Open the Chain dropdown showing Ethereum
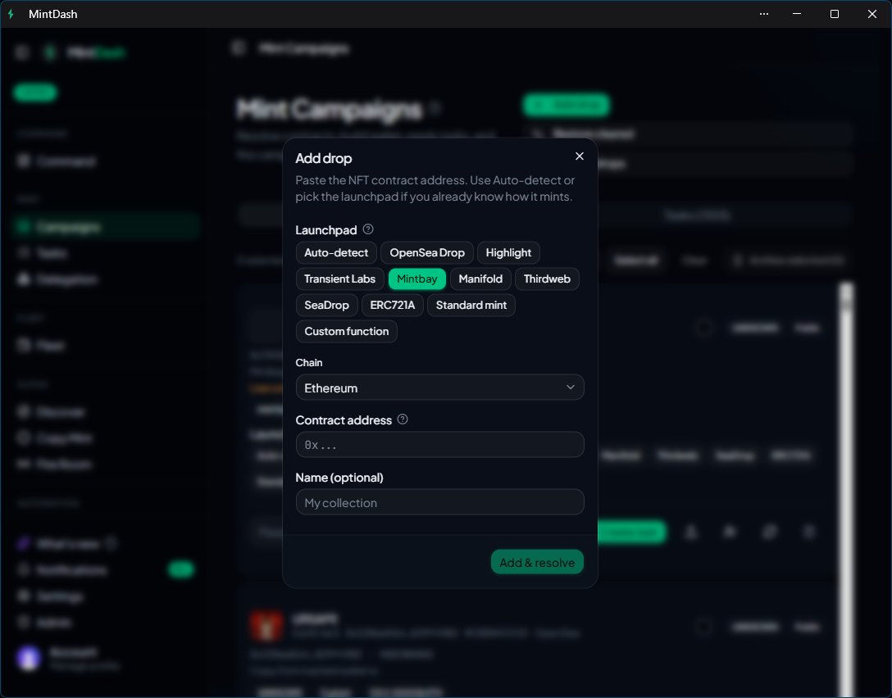The width and height of the screenshot is (892, 698). click(x=439, y=388)
